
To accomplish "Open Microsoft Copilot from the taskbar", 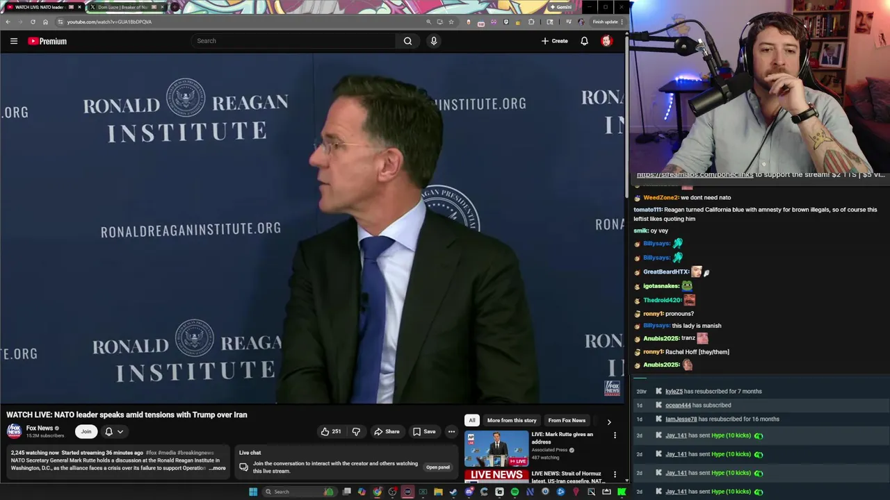I will (x=362, y=492).
